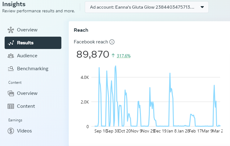Click the Facebook reach info icon
The image size is (230, 146).
[112, 42]
